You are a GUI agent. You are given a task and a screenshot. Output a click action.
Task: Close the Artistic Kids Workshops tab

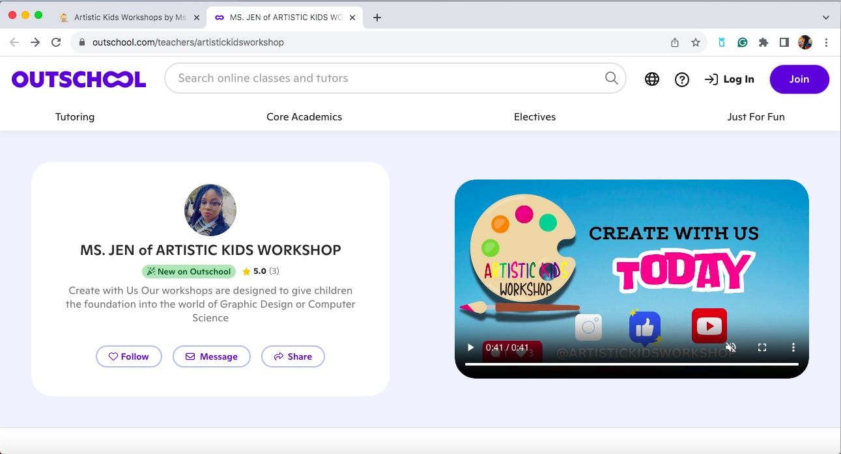pyautogui.click(x=197, y=18)
